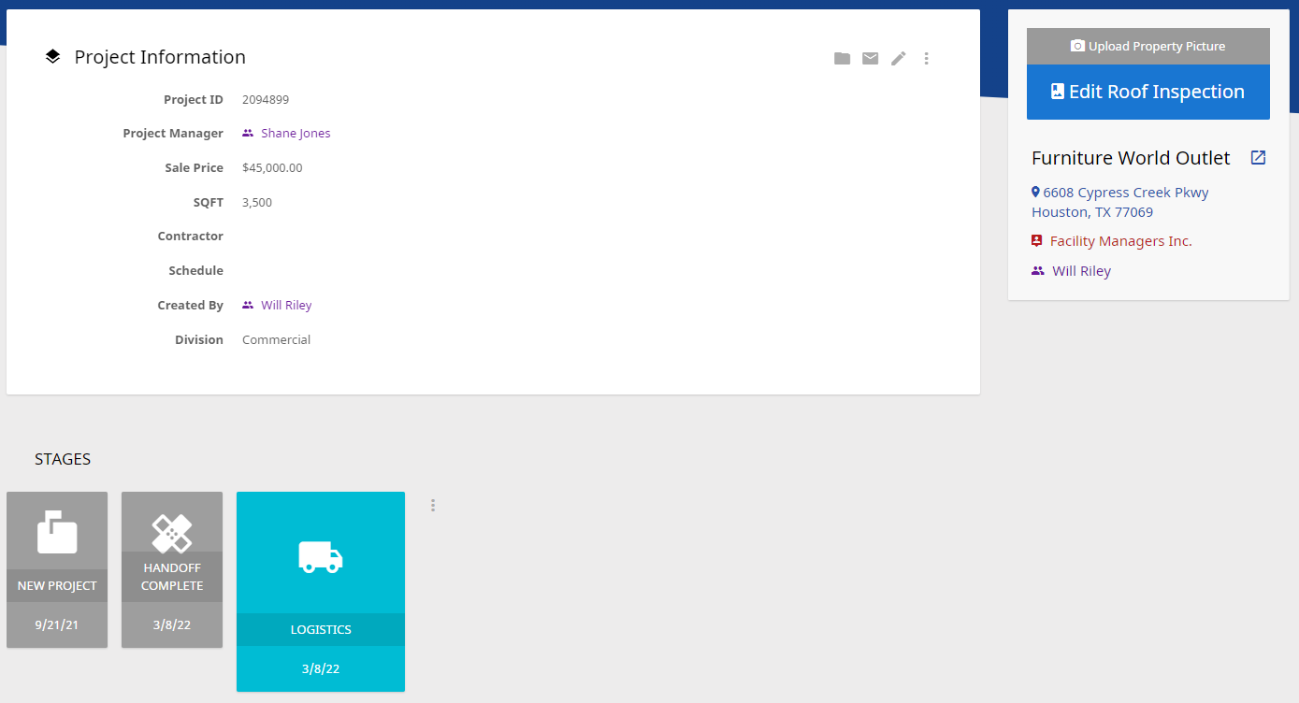
Task: Click the 3/8/22 date under Handoff Complete
Action: coord(172,624)
